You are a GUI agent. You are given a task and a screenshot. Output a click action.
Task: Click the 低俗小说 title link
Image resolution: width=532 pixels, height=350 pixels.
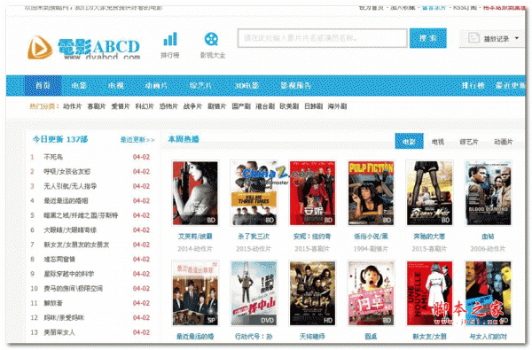pyautogui.click(x=371, y=237)
